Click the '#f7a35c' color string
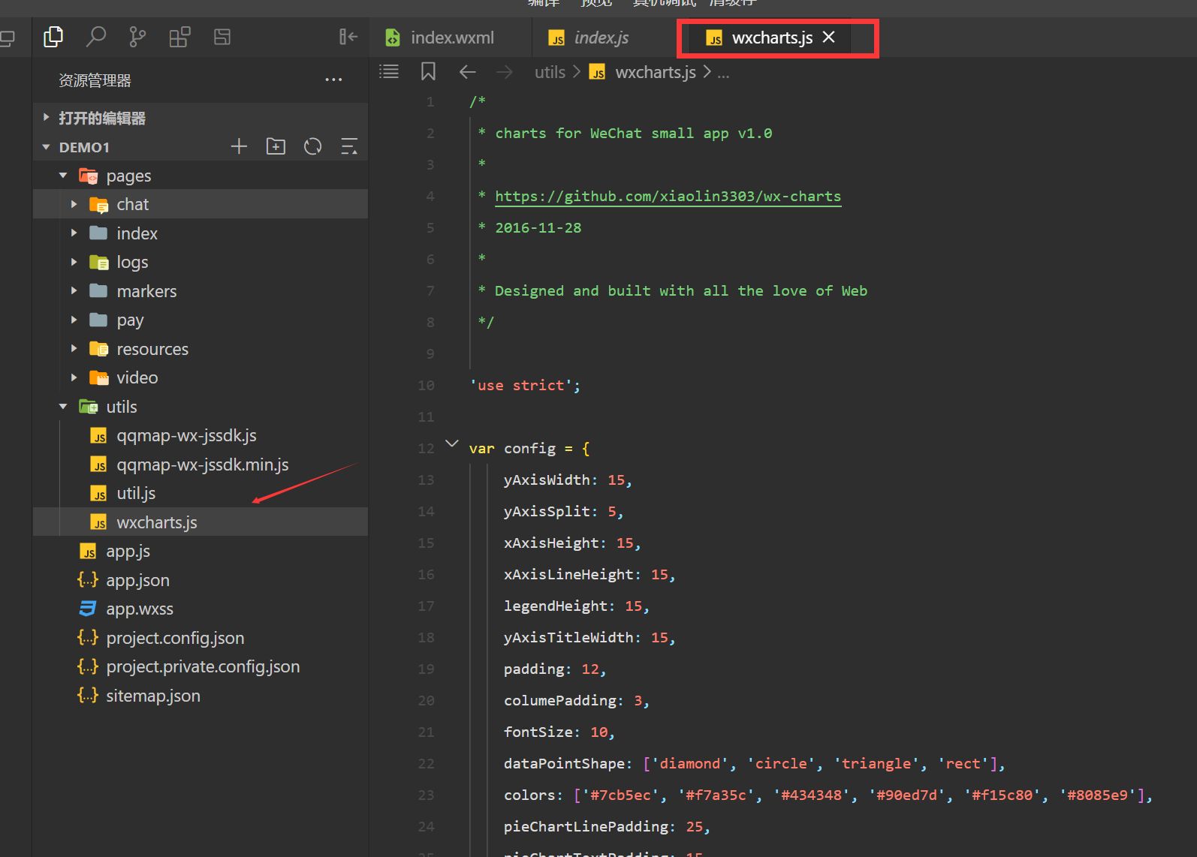 point(716,795)
